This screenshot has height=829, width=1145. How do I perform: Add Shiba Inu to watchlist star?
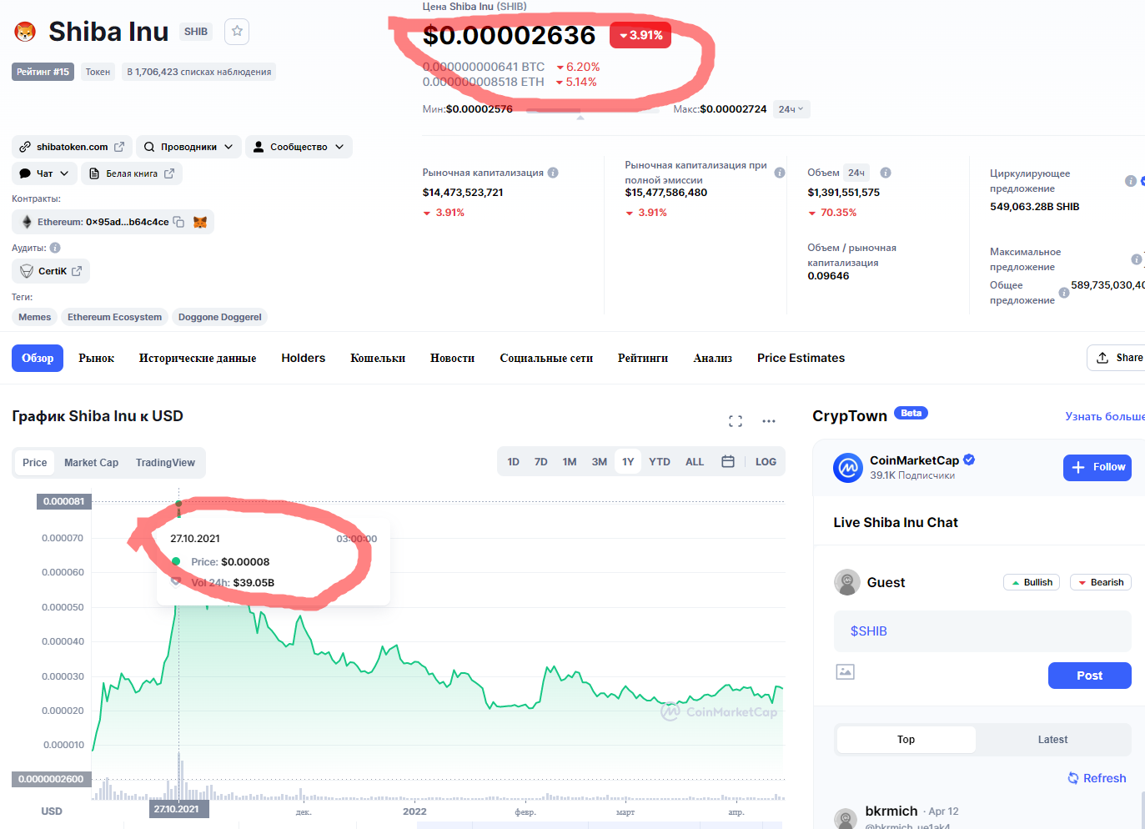(x=237, y=31)
